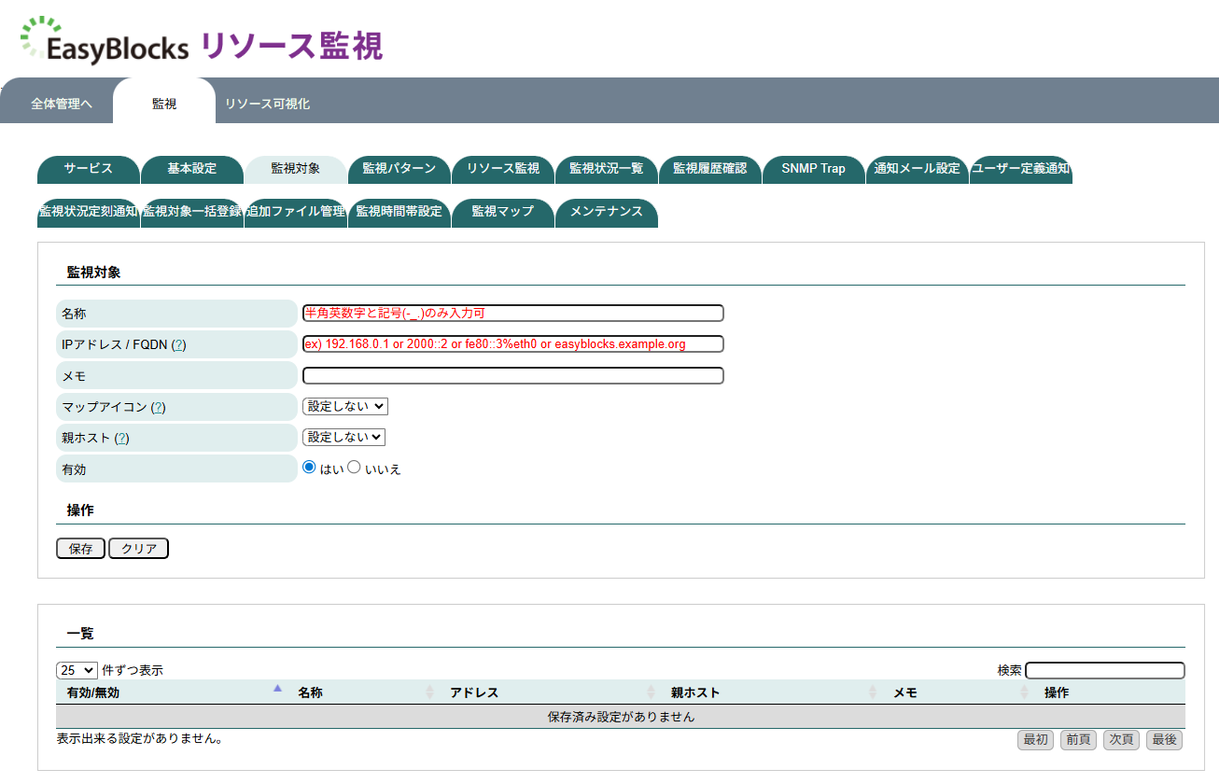Image resolution: width=1219 pixels, height=783 pixels.
Task: Click the クリア button
Action: 138,548
